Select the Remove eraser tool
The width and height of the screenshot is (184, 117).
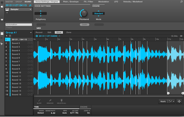(50, 101)
